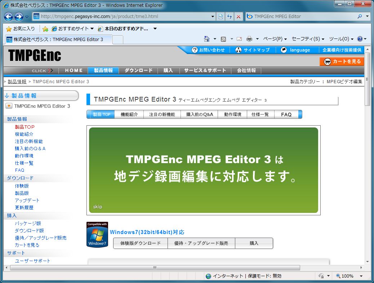Viewport: 374px width, 283px height.
Task: Select the 注目の新機能 product tab
Action: click(x=162, y=114)
